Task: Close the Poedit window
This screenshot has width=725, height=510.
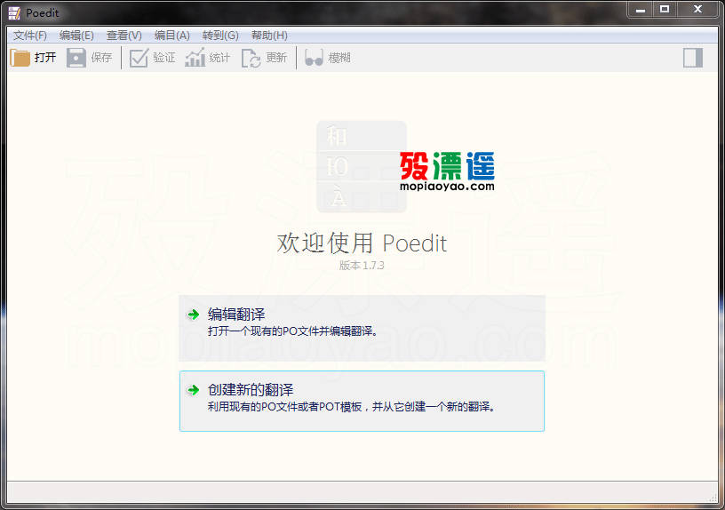Action: (697, 10)
